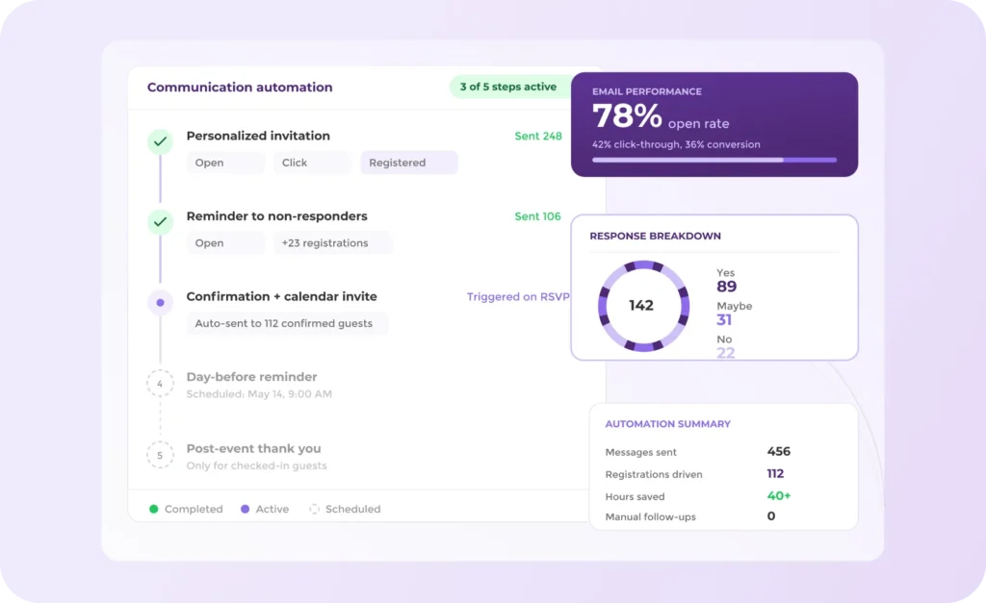The height and width of the screenshot is (603, 986).
Task: Click the 'Messages sent' label
Action: [x=640, y=452]
